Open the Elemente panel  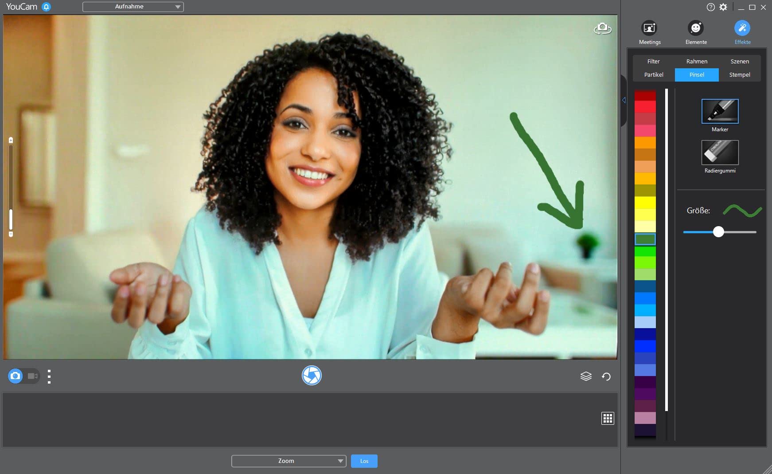pos(696,32)
